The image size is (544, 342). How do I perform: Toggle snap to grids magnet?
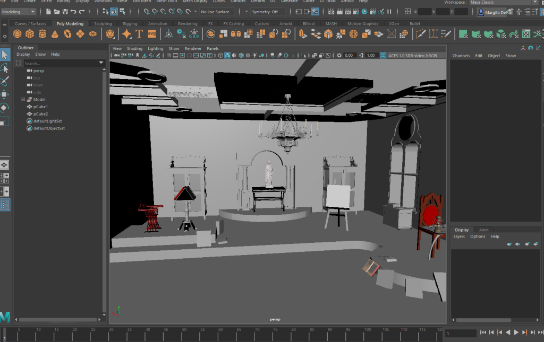tap(147, 12)
